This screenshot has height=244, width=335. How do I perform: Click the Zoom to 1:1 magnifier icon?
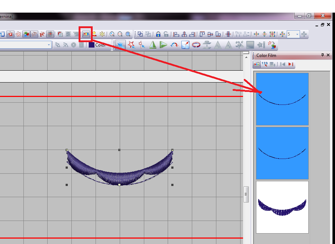(x=120, y=34)
